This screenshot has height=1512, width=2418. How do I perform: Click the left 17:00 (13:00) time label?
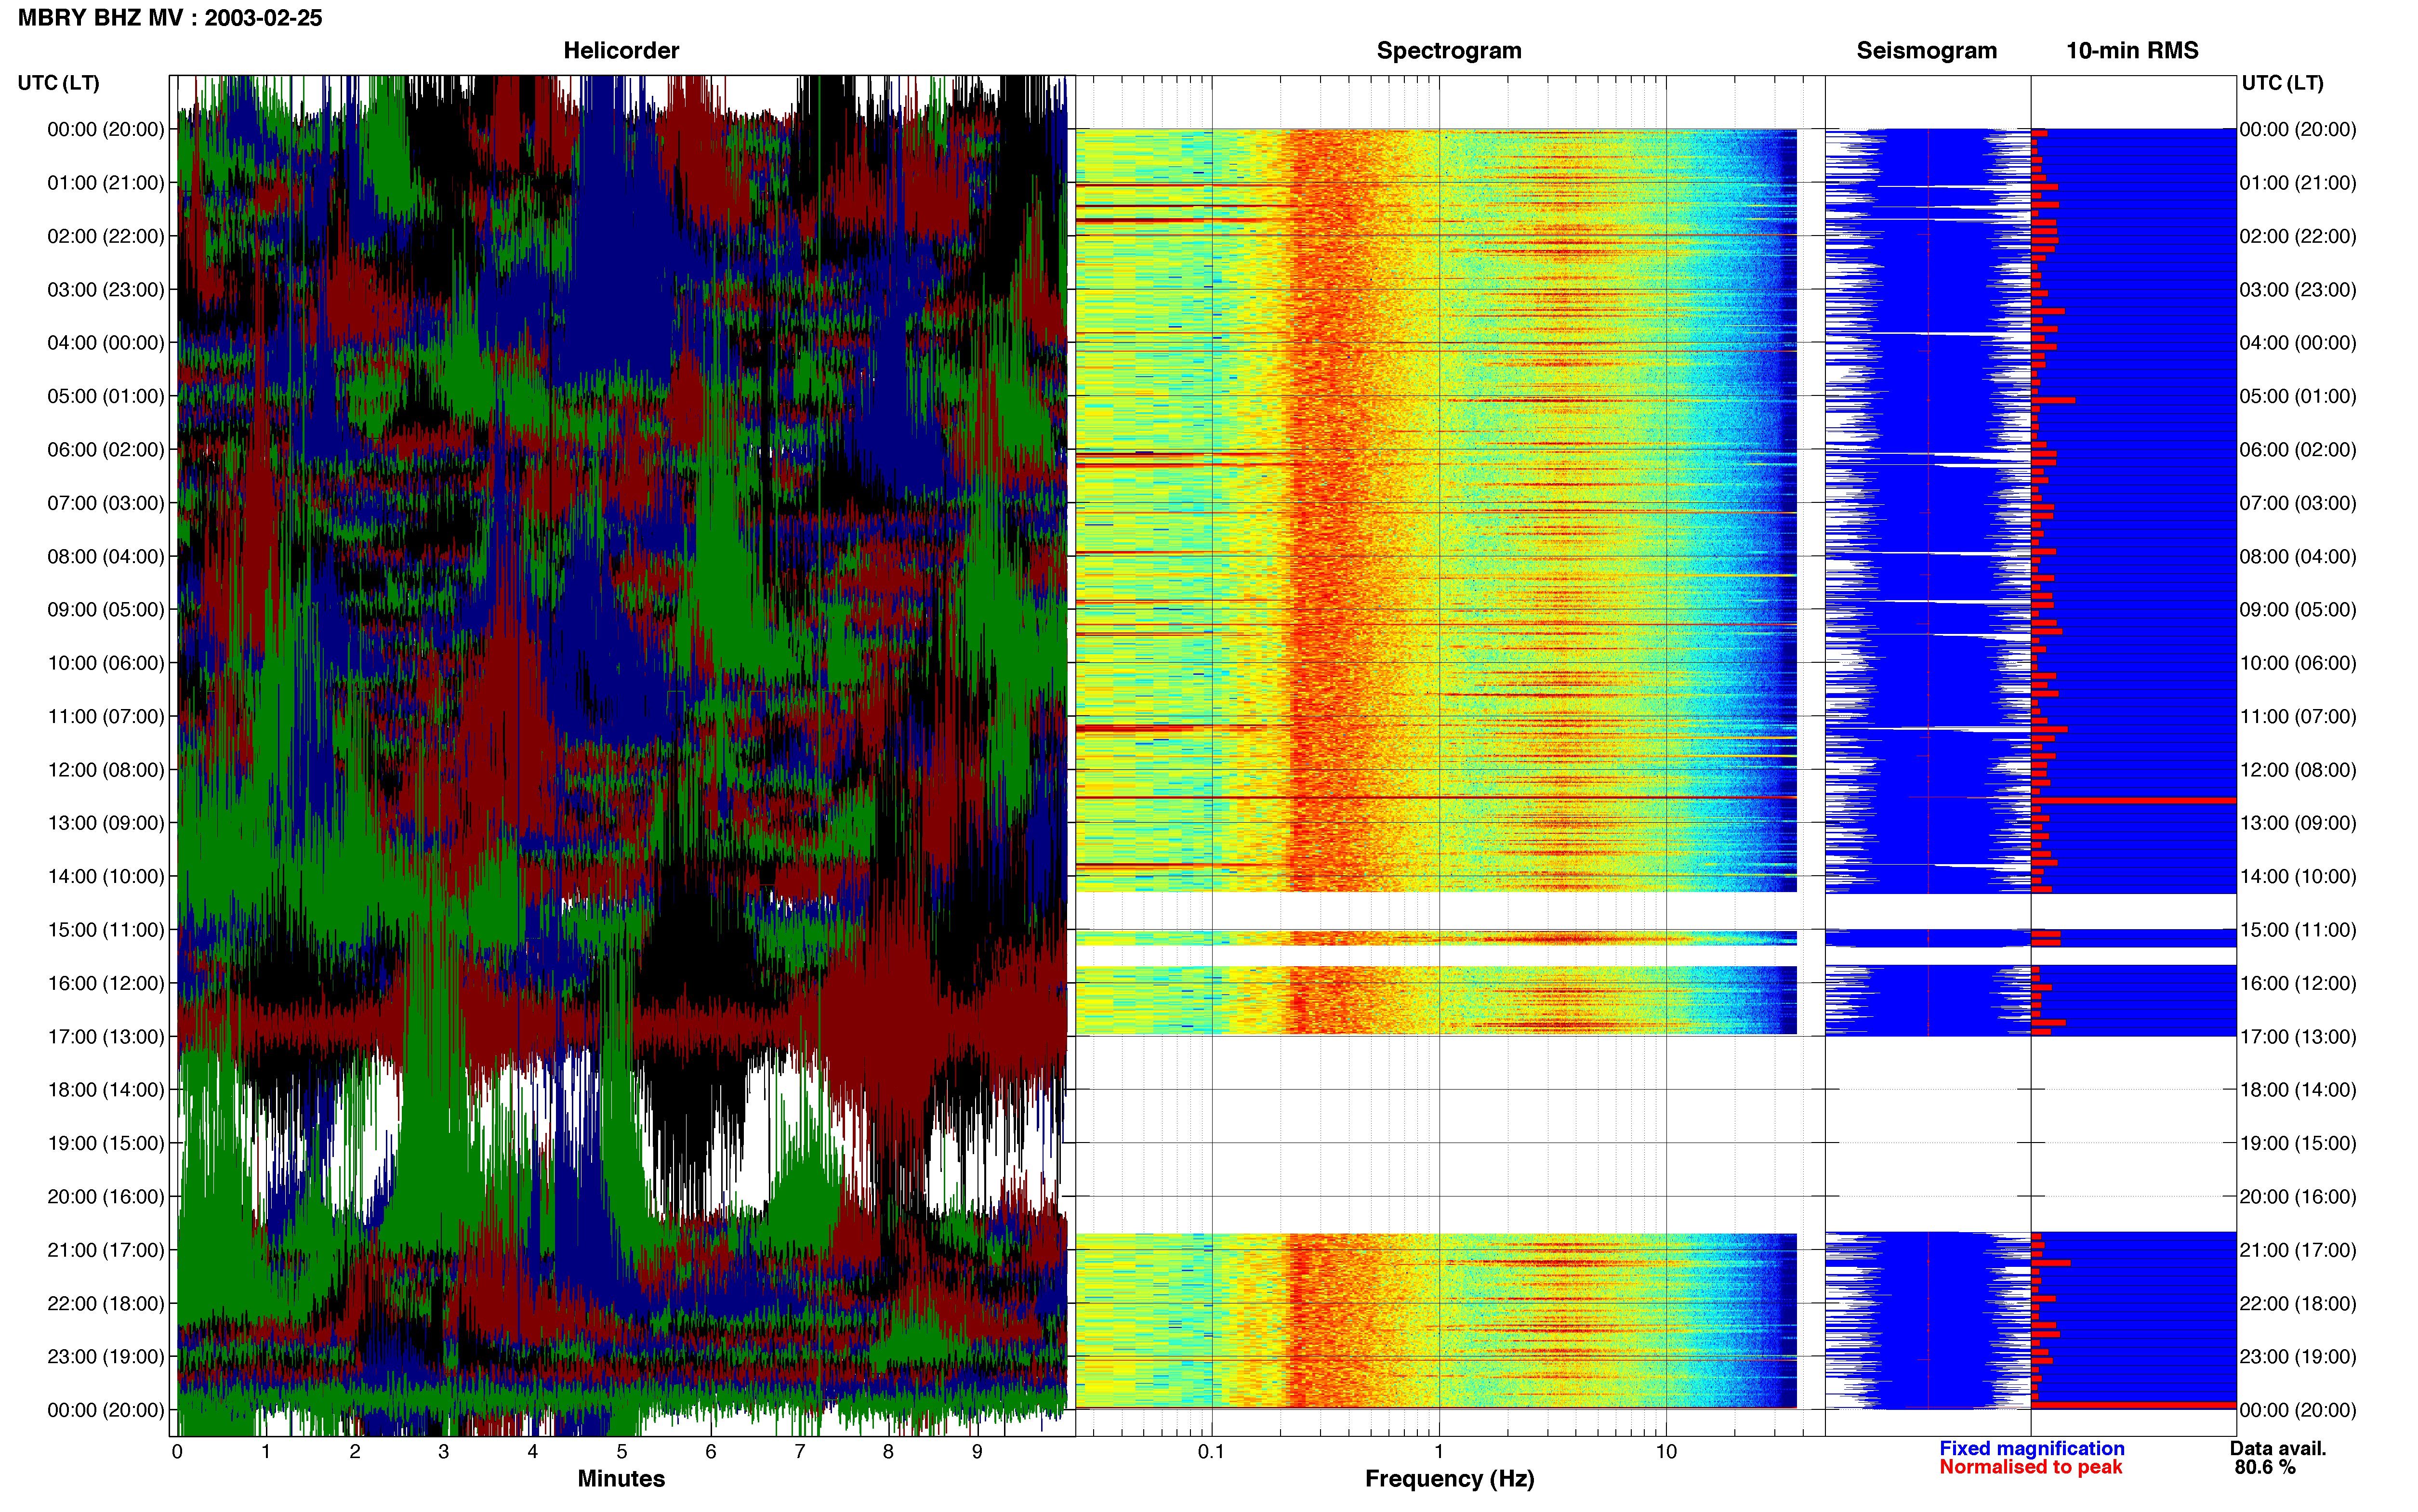106,1037
